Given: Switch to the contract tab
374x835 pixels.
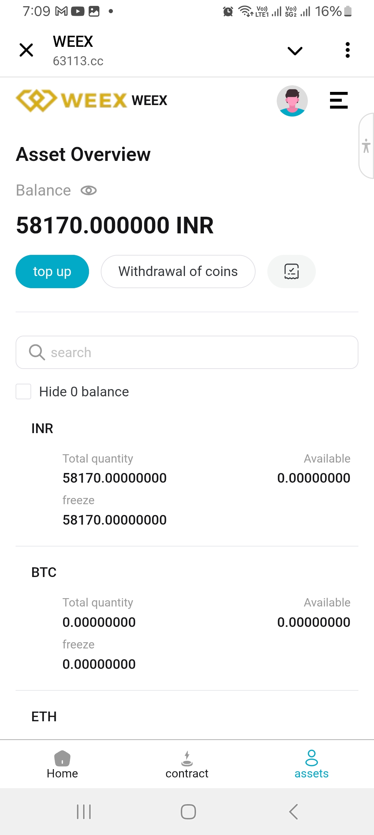Looking at the screenshot, I should coord(187,764).
